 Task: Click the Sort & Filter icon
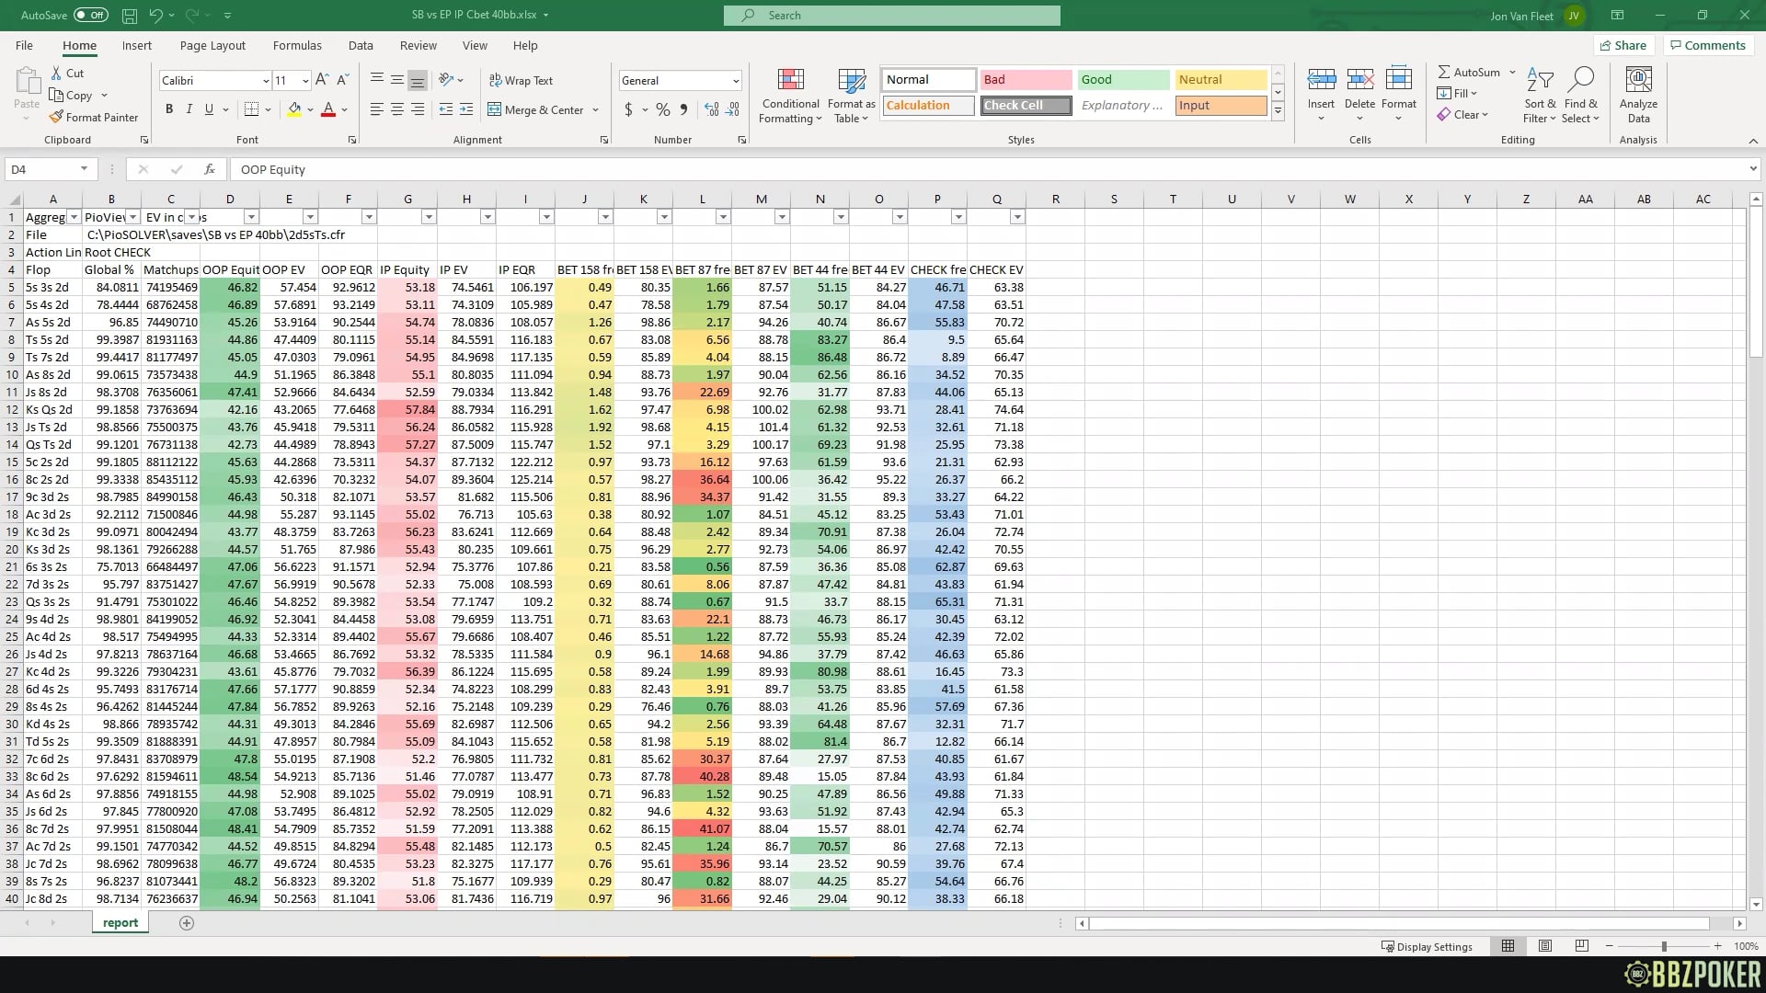pyautogui.click(x=1539, y=81)
